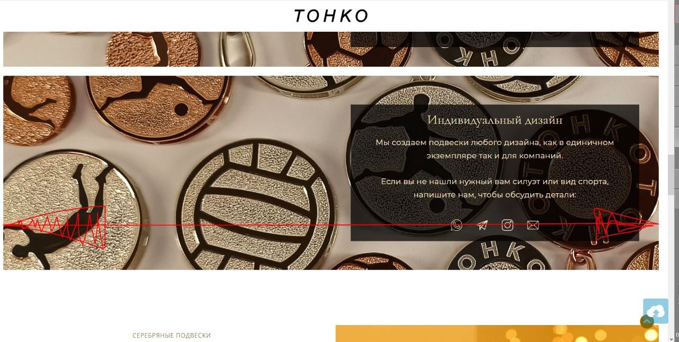Screen dimensions: 679x342
Task: Click the yellow bokeh banner image
Action: tap(497, 334)
